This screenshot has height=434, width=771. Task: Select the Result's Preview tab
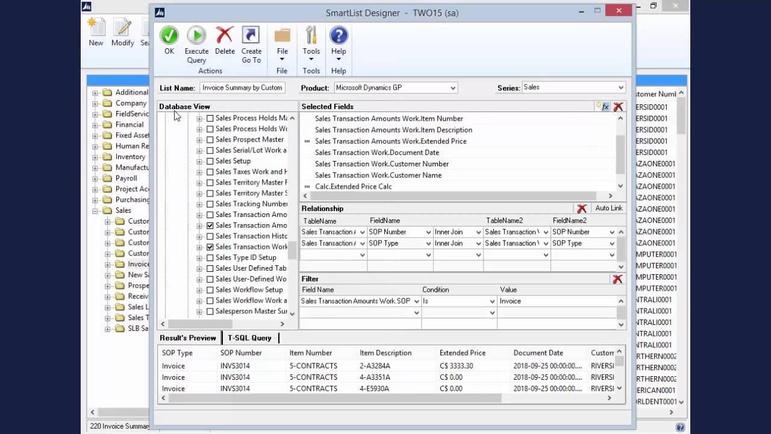[x=188, y=338]
